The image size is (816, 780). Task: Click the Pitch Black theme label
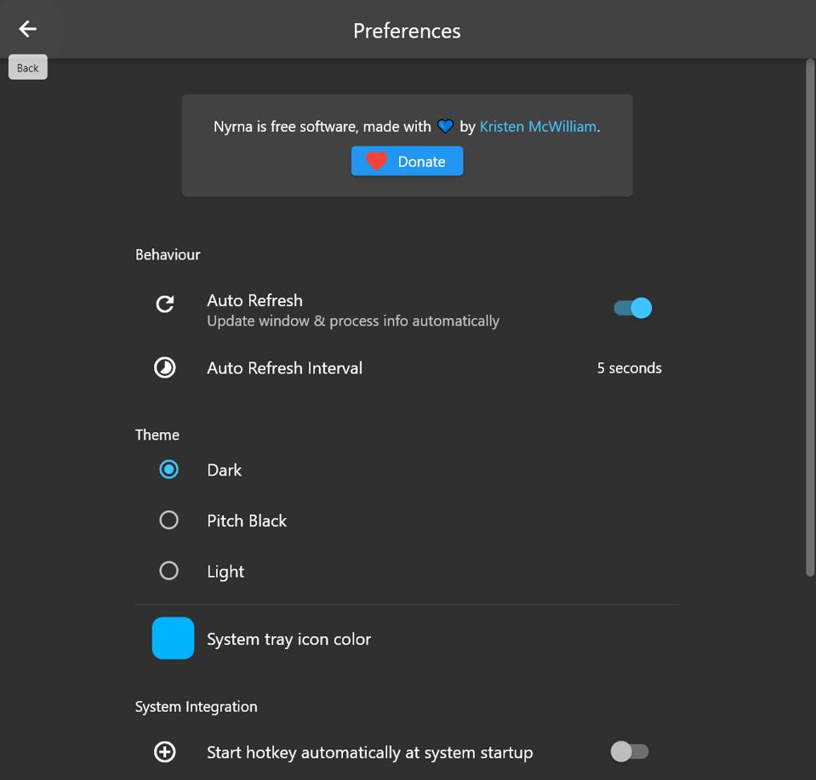tap(247, 521)
